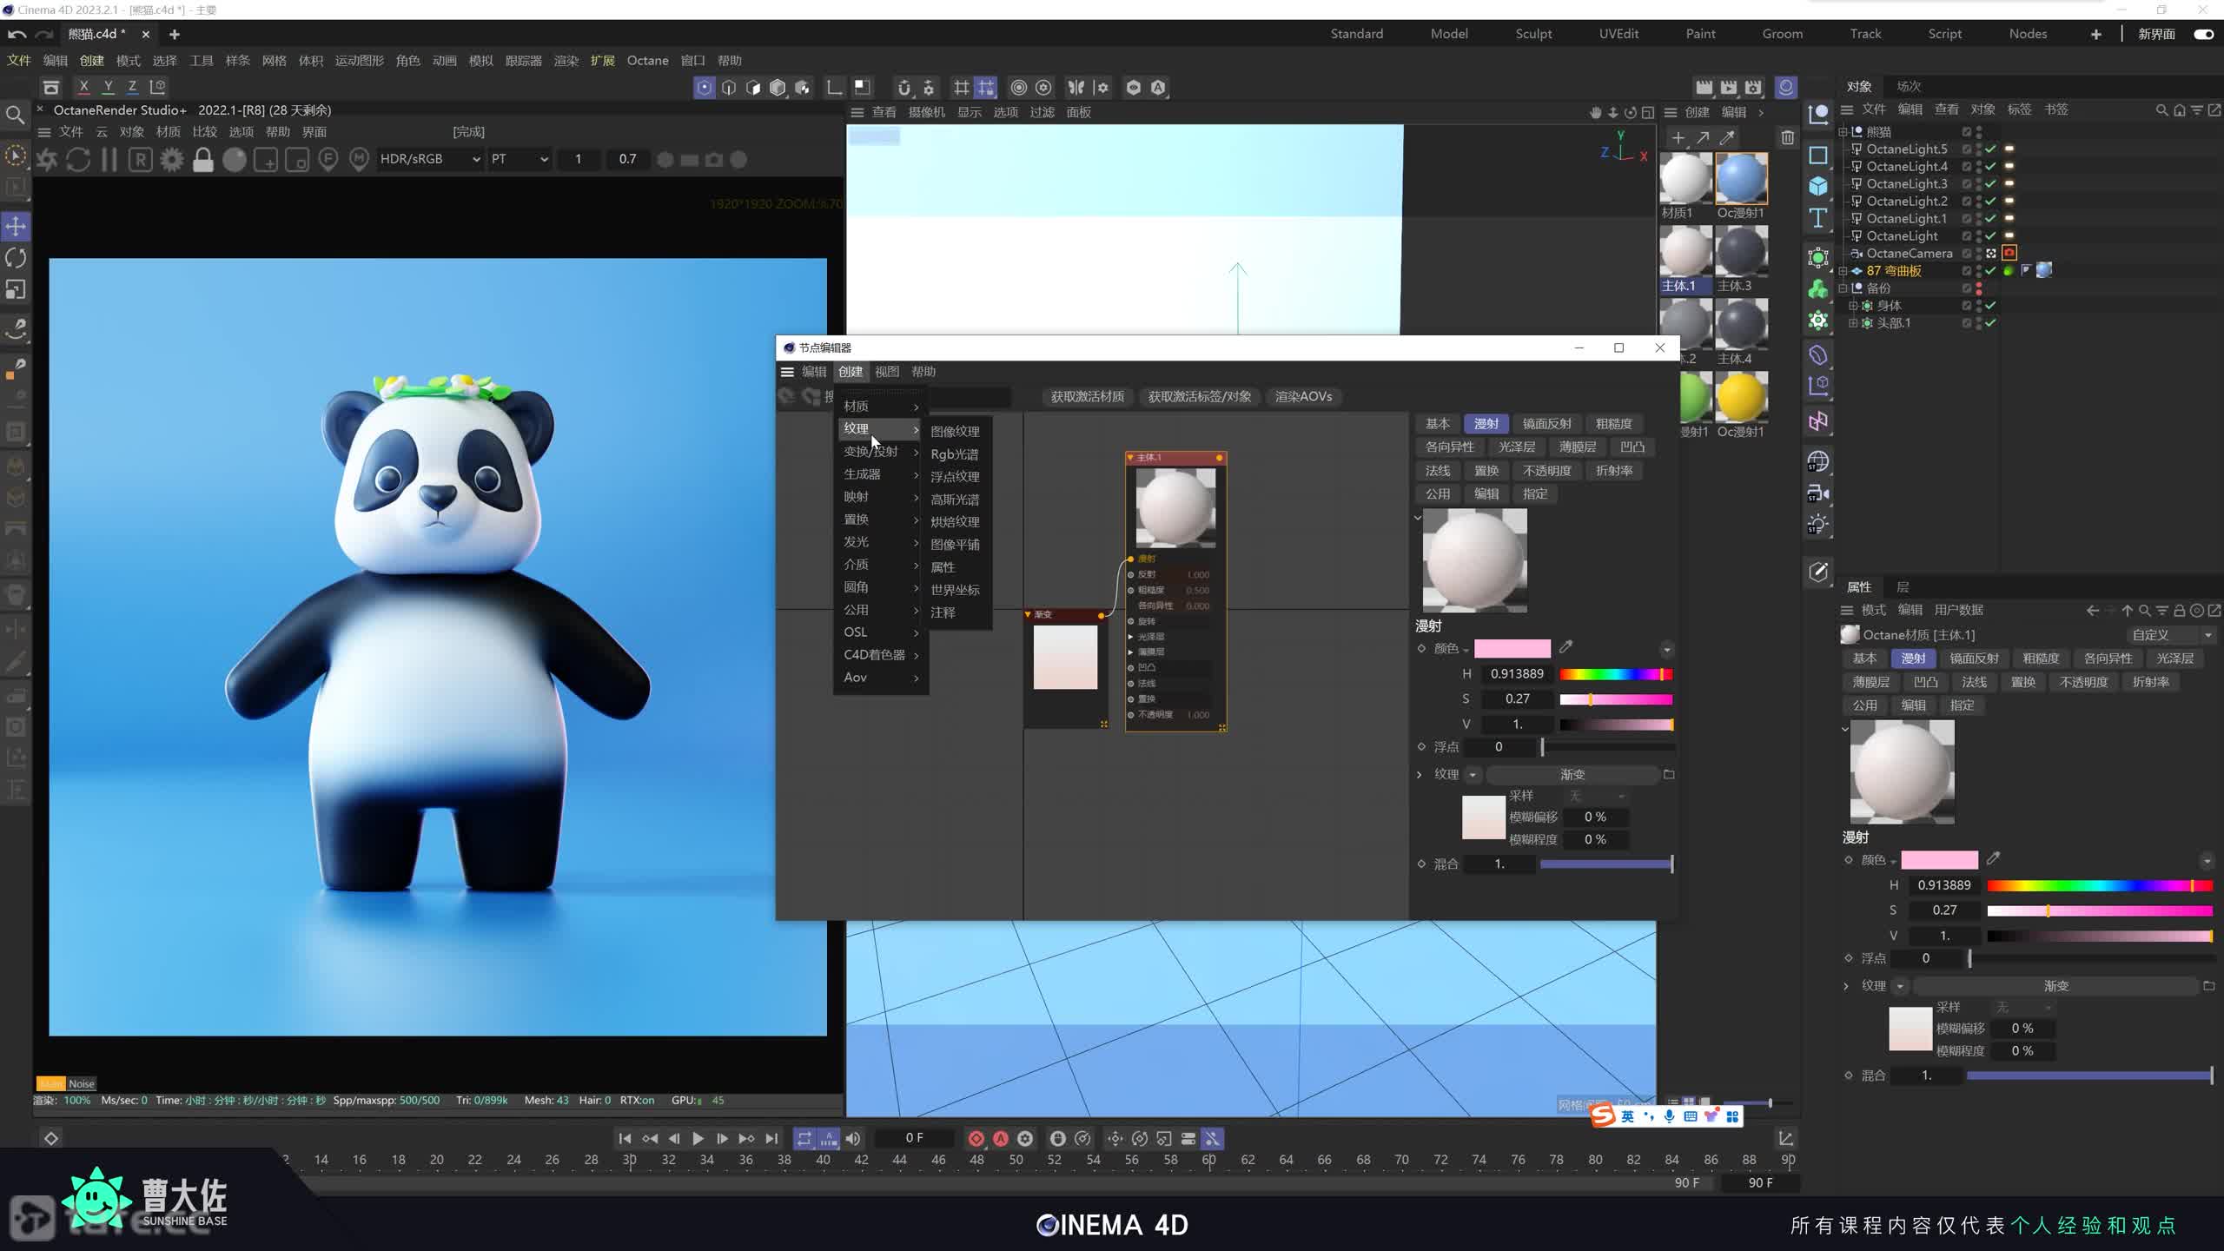Click the Cube primitive icon
2224x1251 pixels.
pos(1818,187)
